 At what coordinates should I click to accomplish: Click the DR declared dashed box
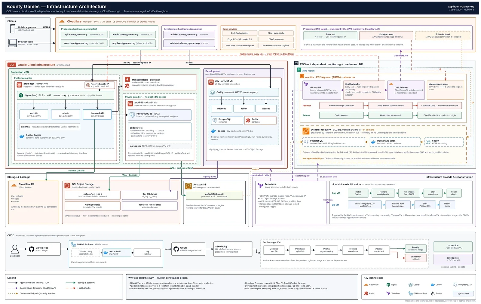[x=443, y=35]
